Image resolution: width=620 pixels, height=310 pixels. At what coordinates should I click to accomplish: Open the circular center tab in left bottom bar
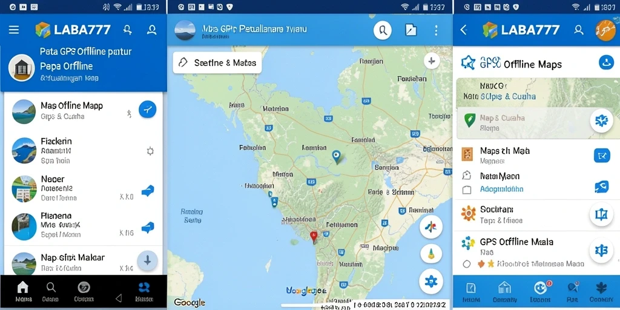click(x=84, y=292)
